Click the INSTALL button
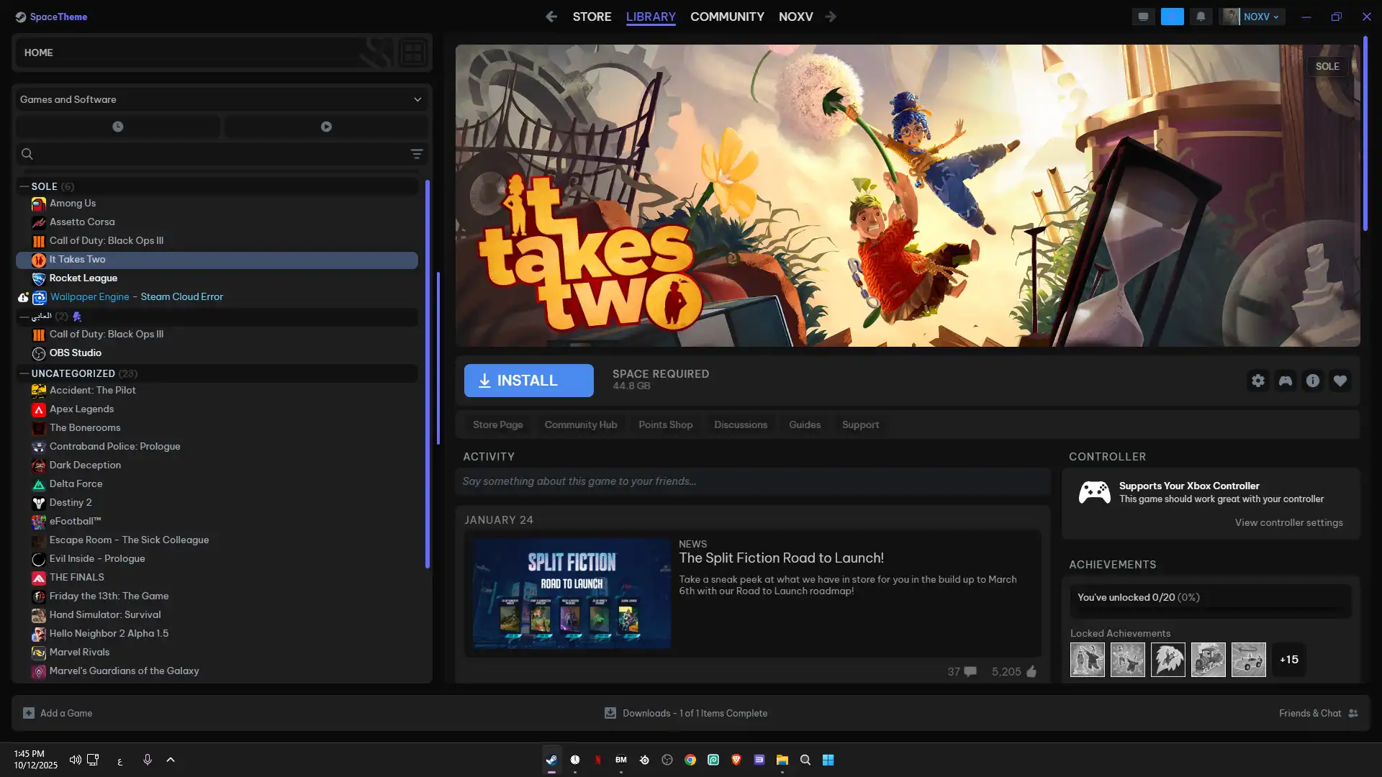1382x777 pixels. click(528, 381)
